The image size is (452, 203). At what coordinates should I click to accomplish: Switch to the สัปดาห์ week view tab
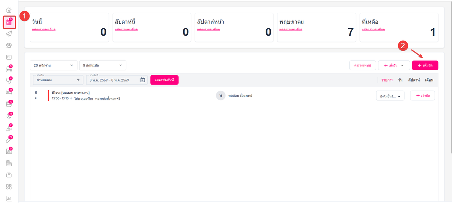pos(414,80)
